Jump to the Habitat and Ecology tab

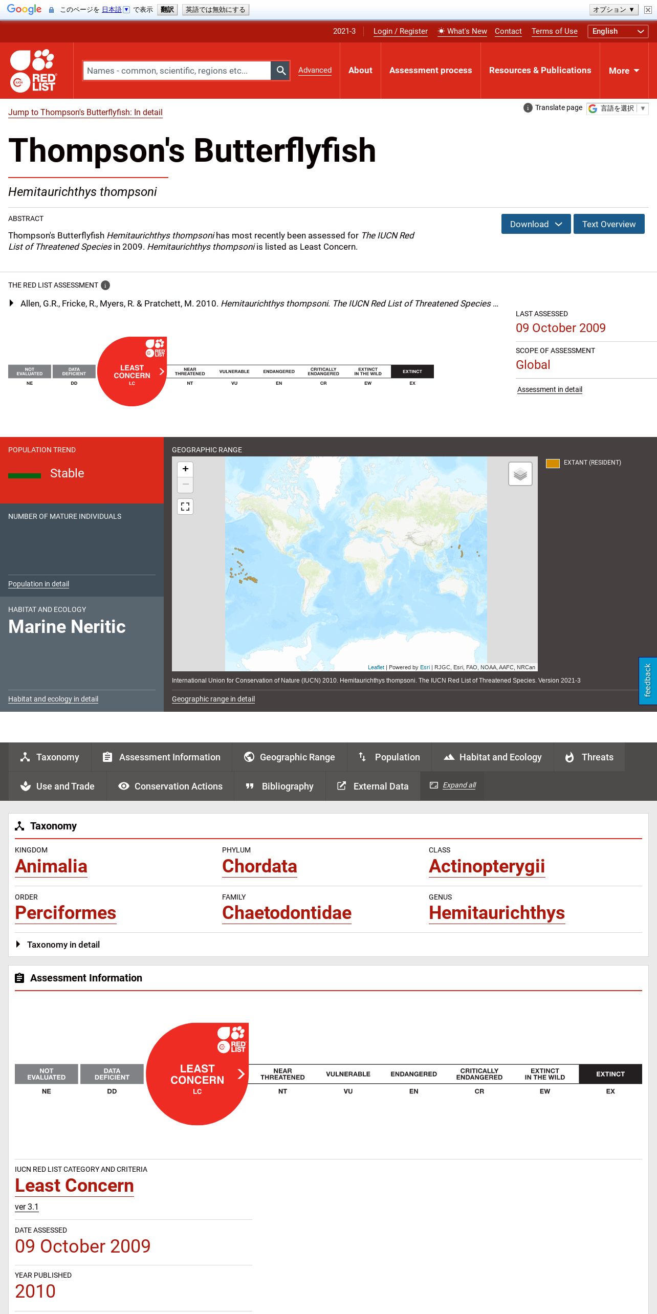point(493,757)
